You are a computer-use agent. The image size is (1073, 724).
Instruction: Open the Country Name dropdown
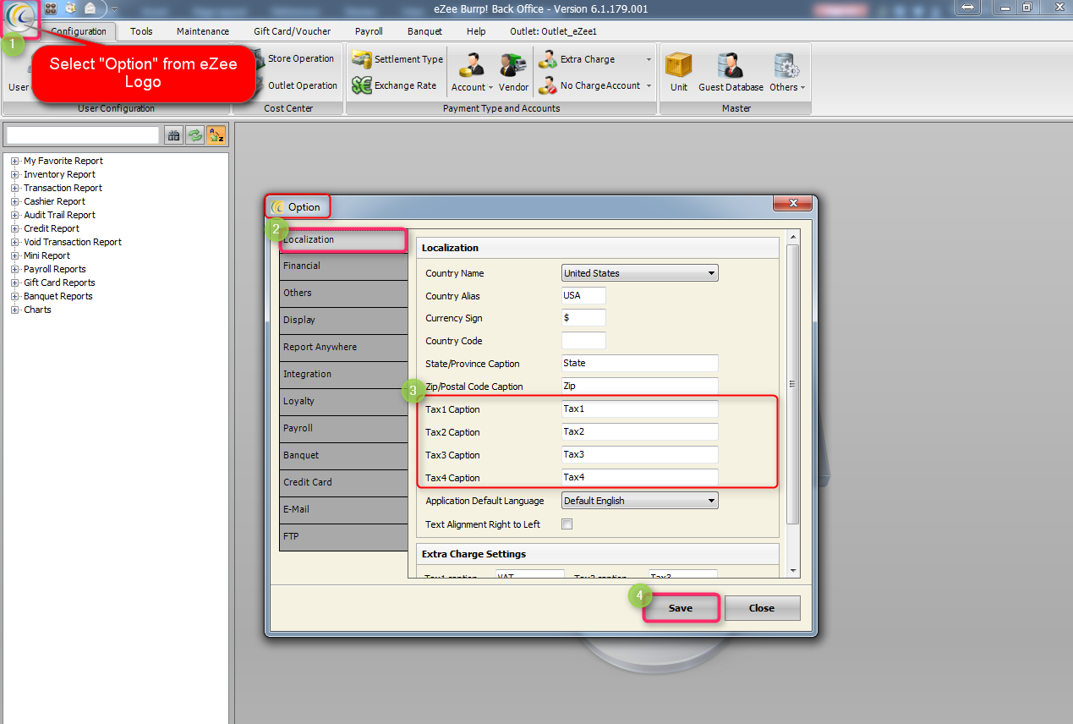coord(640,273)
